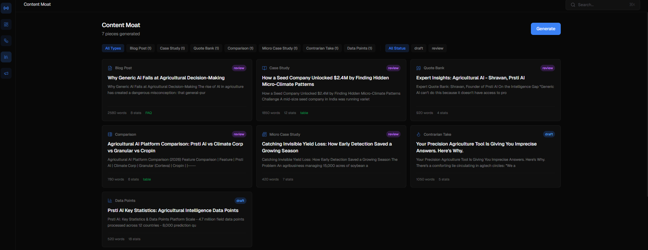Click the review badge on Case Study card
Image resolution: width=648 pixels, height=250 pixels.
click(393, 68)
